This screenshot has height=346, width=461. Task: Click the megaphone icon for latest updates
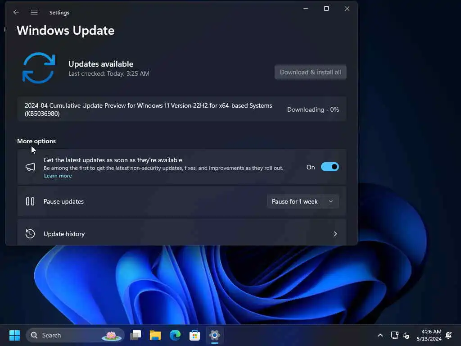point(30,167)
